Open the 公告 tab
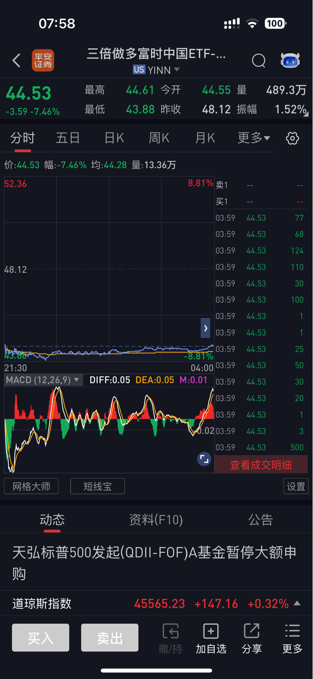This screenshot has height=679, width=313. tap(260, 520)
